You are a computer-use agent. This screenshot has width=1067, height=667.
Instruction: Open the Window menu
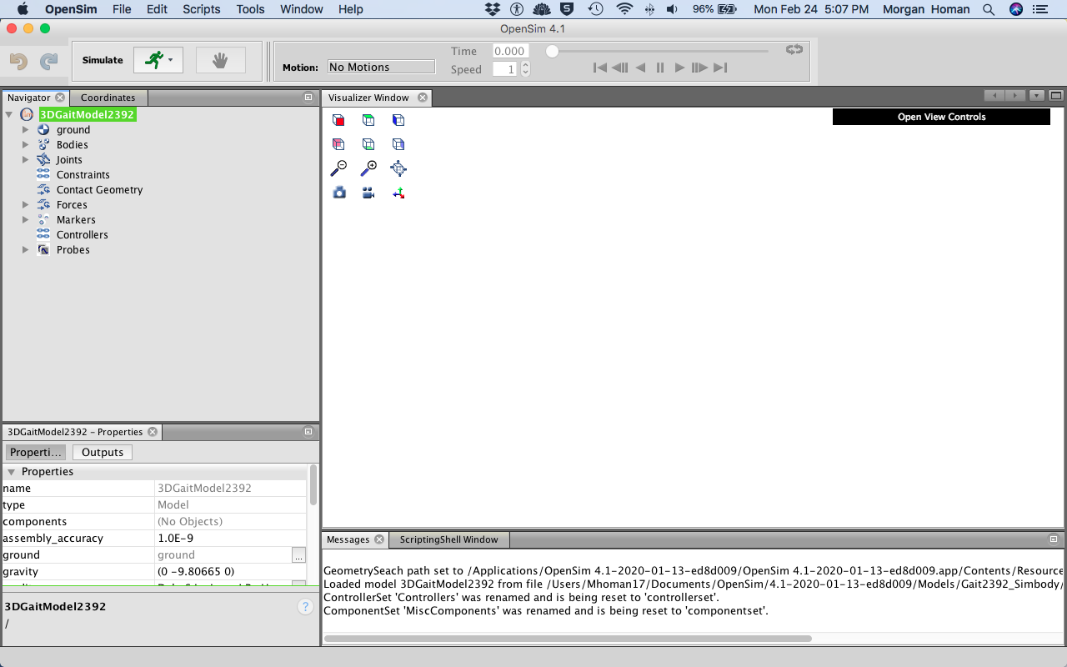tap(302, 9)
